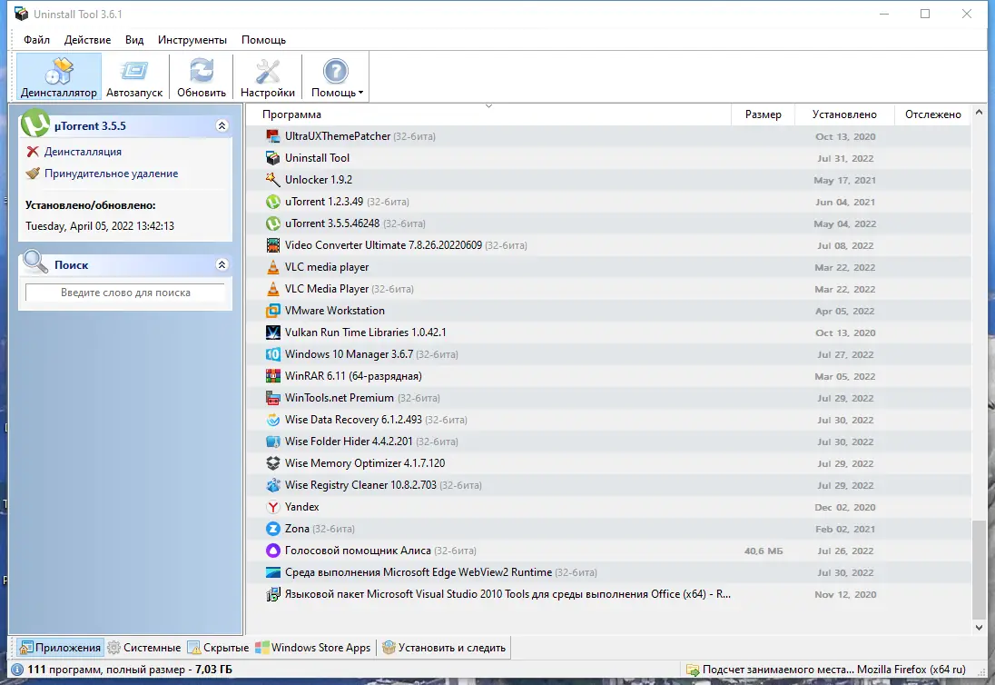Click the 40,6 МБ size cell
Image resolution: width=995 pixels, height=685 pixels.
[x=763, y=551]
